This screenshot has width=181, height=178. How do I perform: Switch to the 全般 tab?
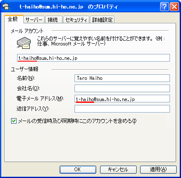pyautogui.click(x=14, y=19)
